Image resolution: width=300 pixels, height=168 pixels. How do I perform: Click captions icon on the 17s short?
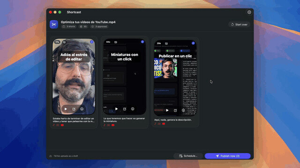click(x=64, y=42)
